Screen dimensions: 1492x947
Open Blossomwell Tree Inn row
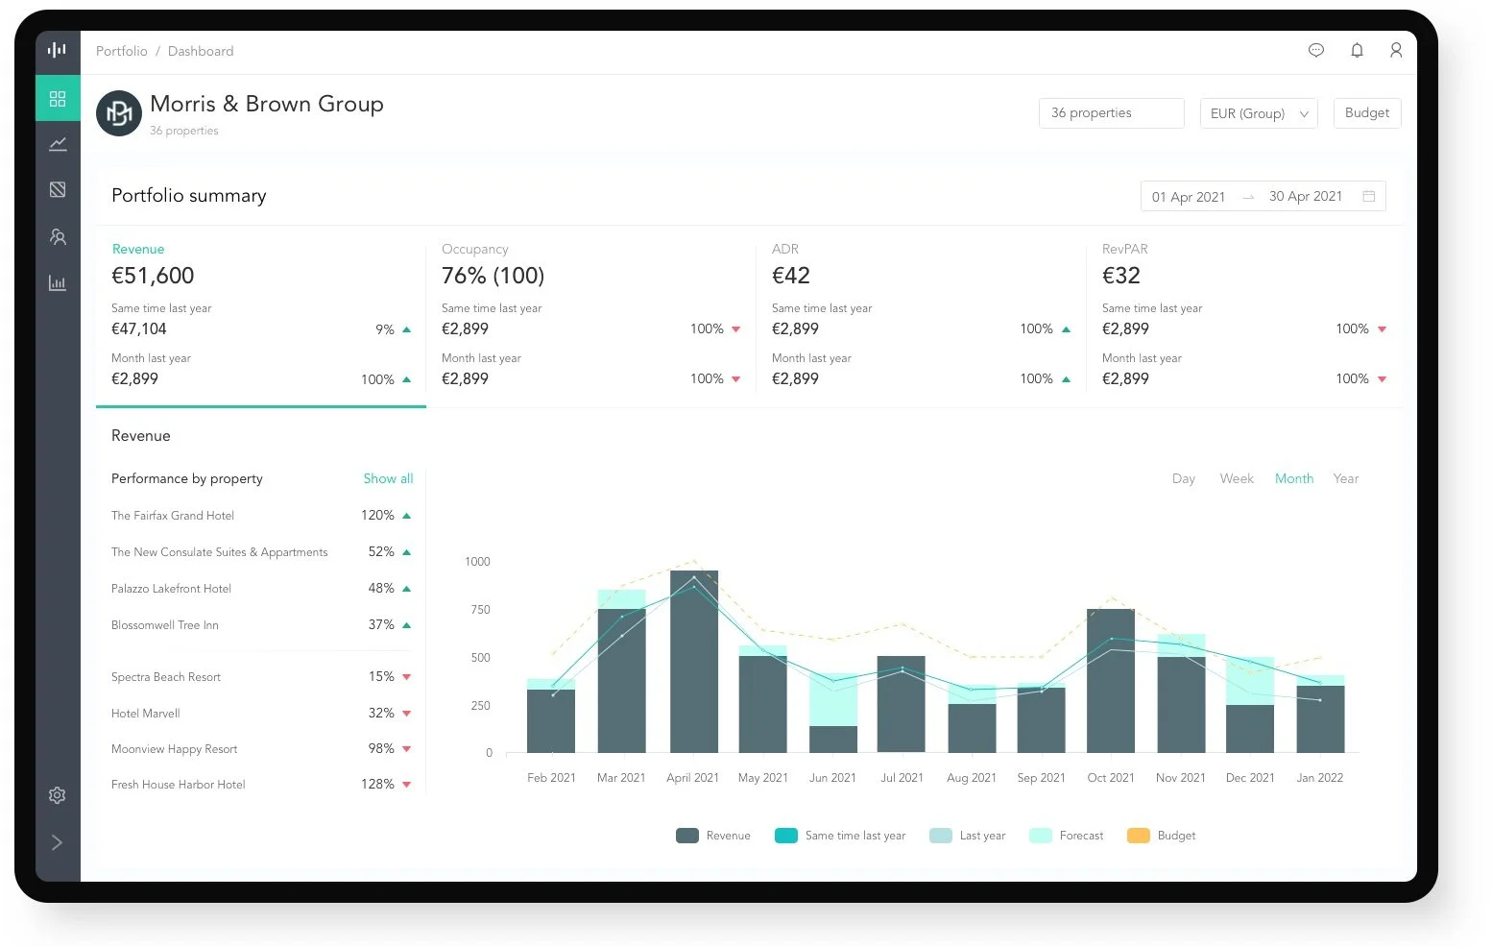(x=261, y=625)
